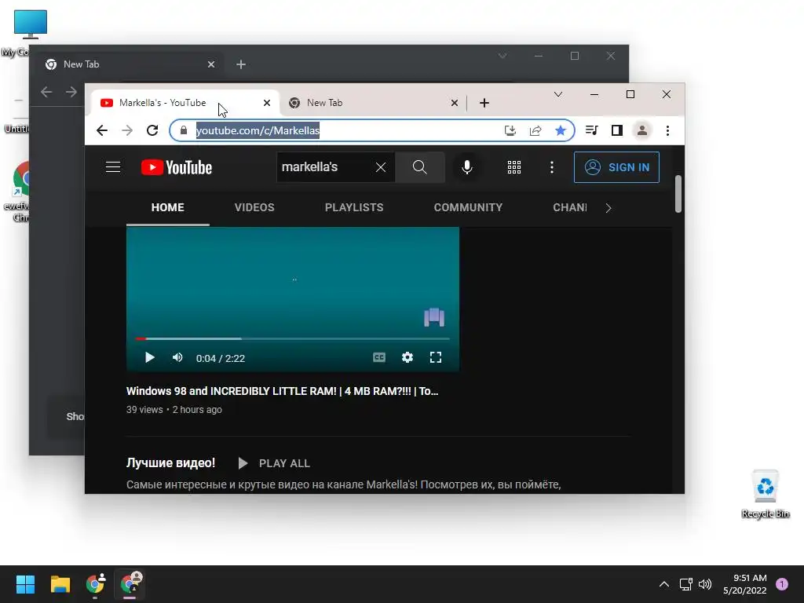
Task: Go back in the front Chrome window
Action: pyautogui.click(x=101, y=131)
